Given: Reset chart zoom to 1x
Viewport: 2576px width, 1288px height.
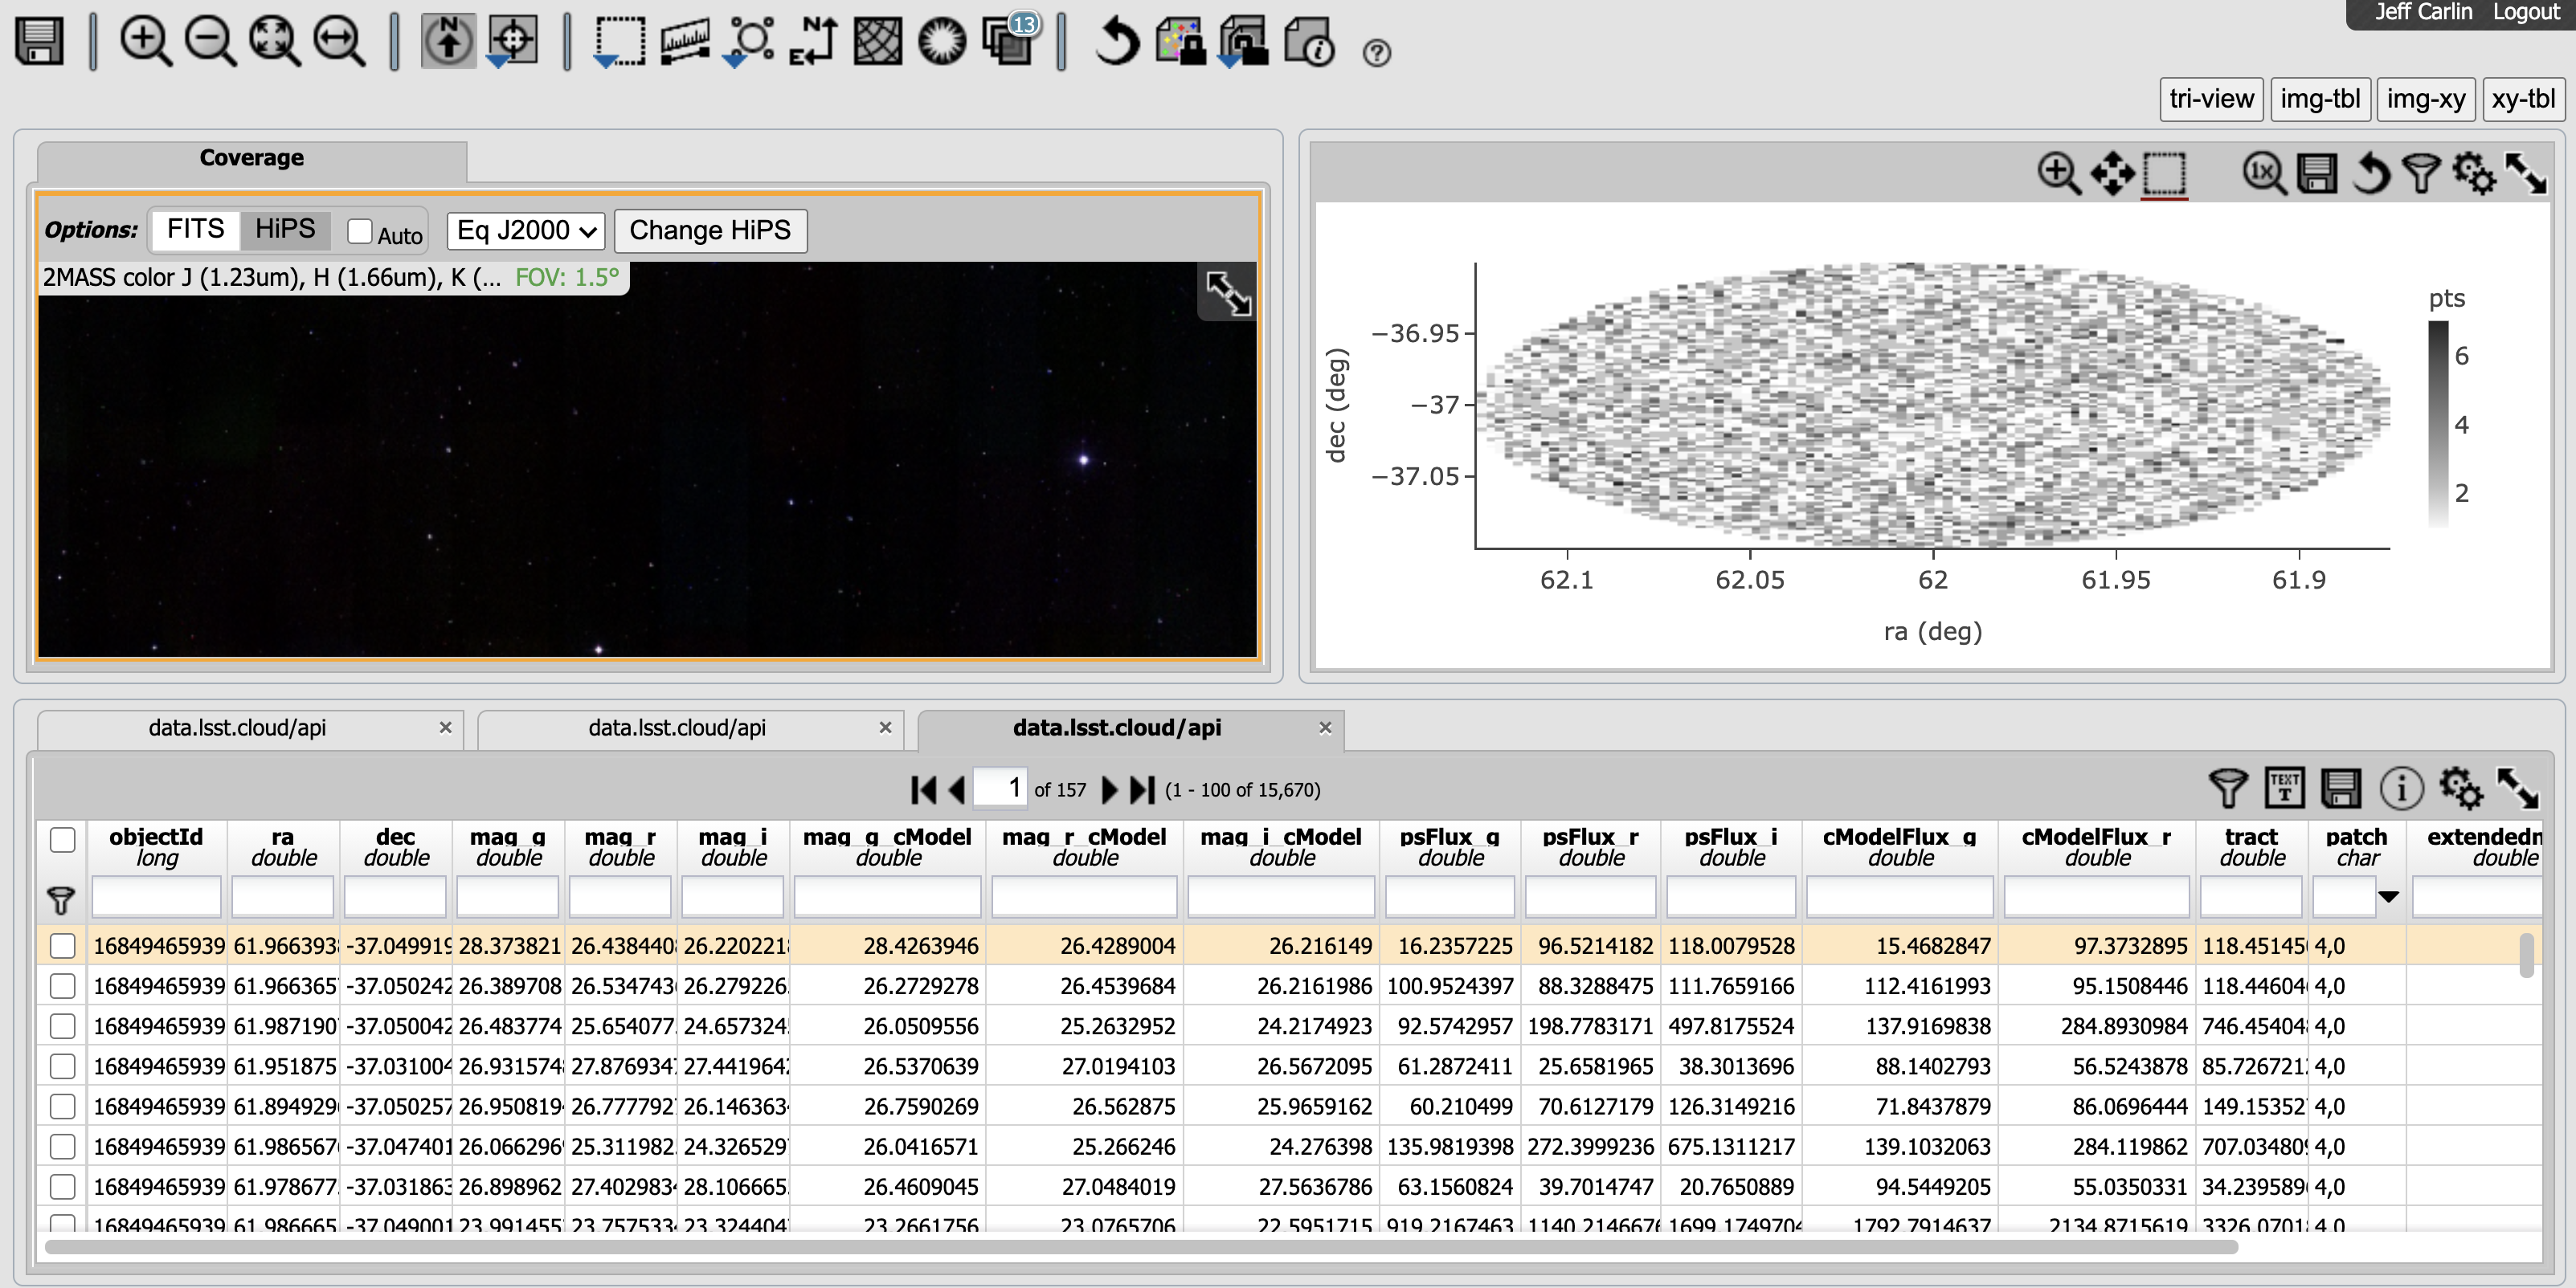Looking at the screenshot, I should pos(2264,173).
